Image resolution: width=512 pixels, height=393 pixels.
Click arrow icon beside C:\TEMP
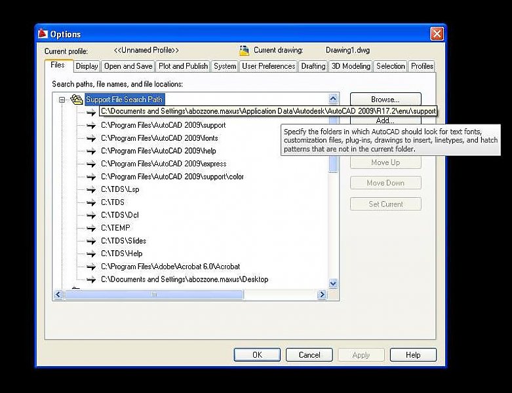(x=90, y=228)
